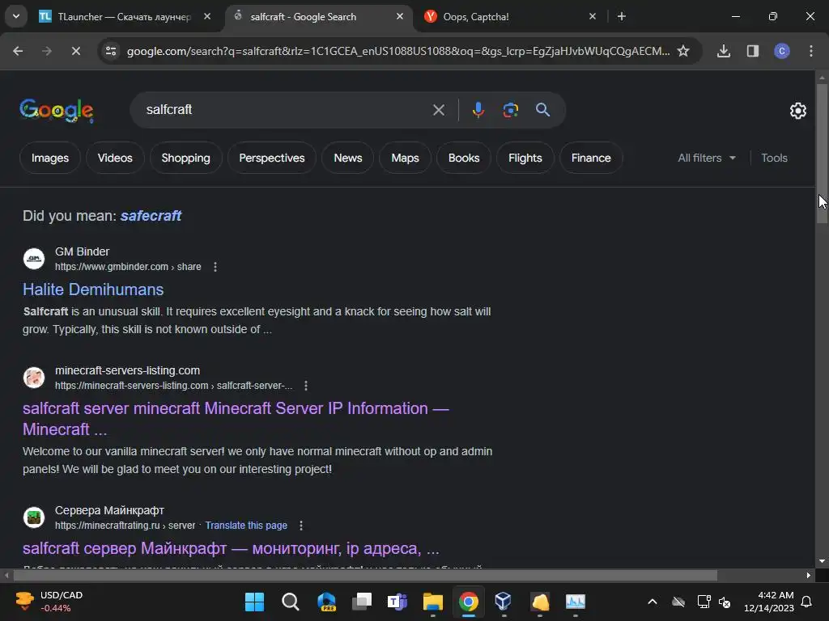Open USD/CAD taskbar widget

pos(49,602)
